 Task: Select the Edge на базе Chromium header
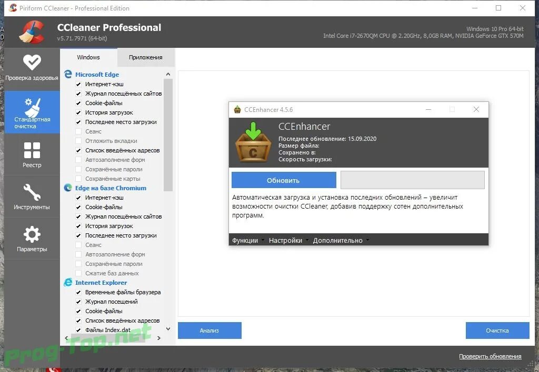tap(111, 188)
